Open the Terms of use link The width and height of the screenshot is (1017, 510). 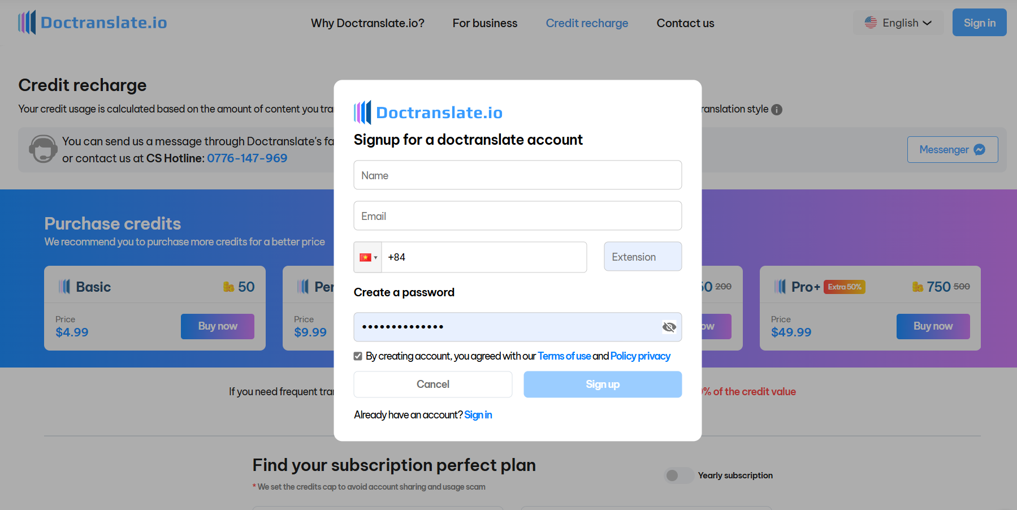564,356
